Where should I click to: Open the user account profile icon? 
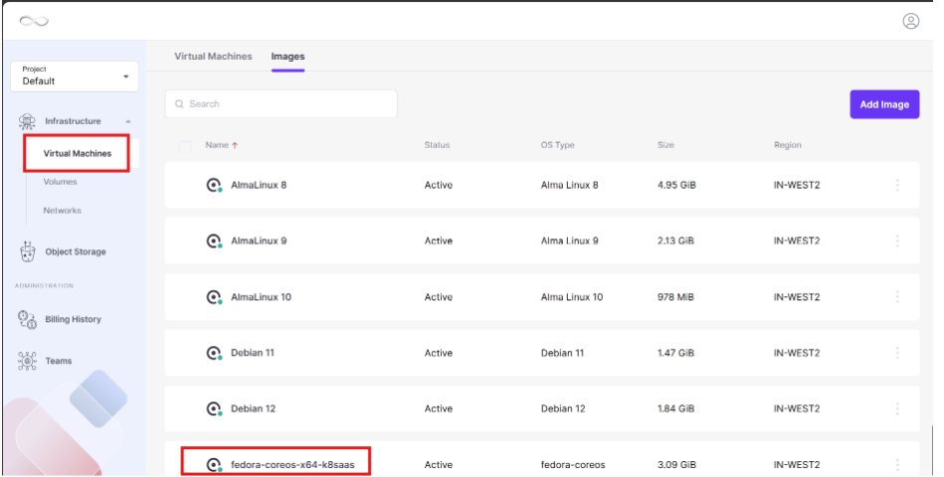point(911,21)
